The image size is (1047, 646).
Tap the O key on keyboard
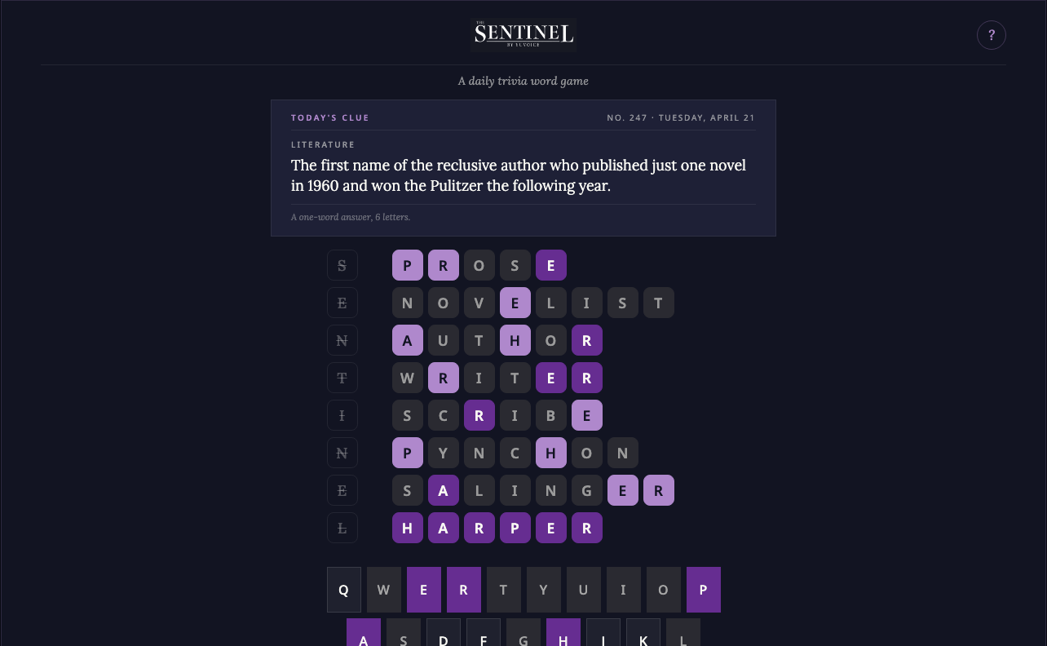(x=664, y=590)
